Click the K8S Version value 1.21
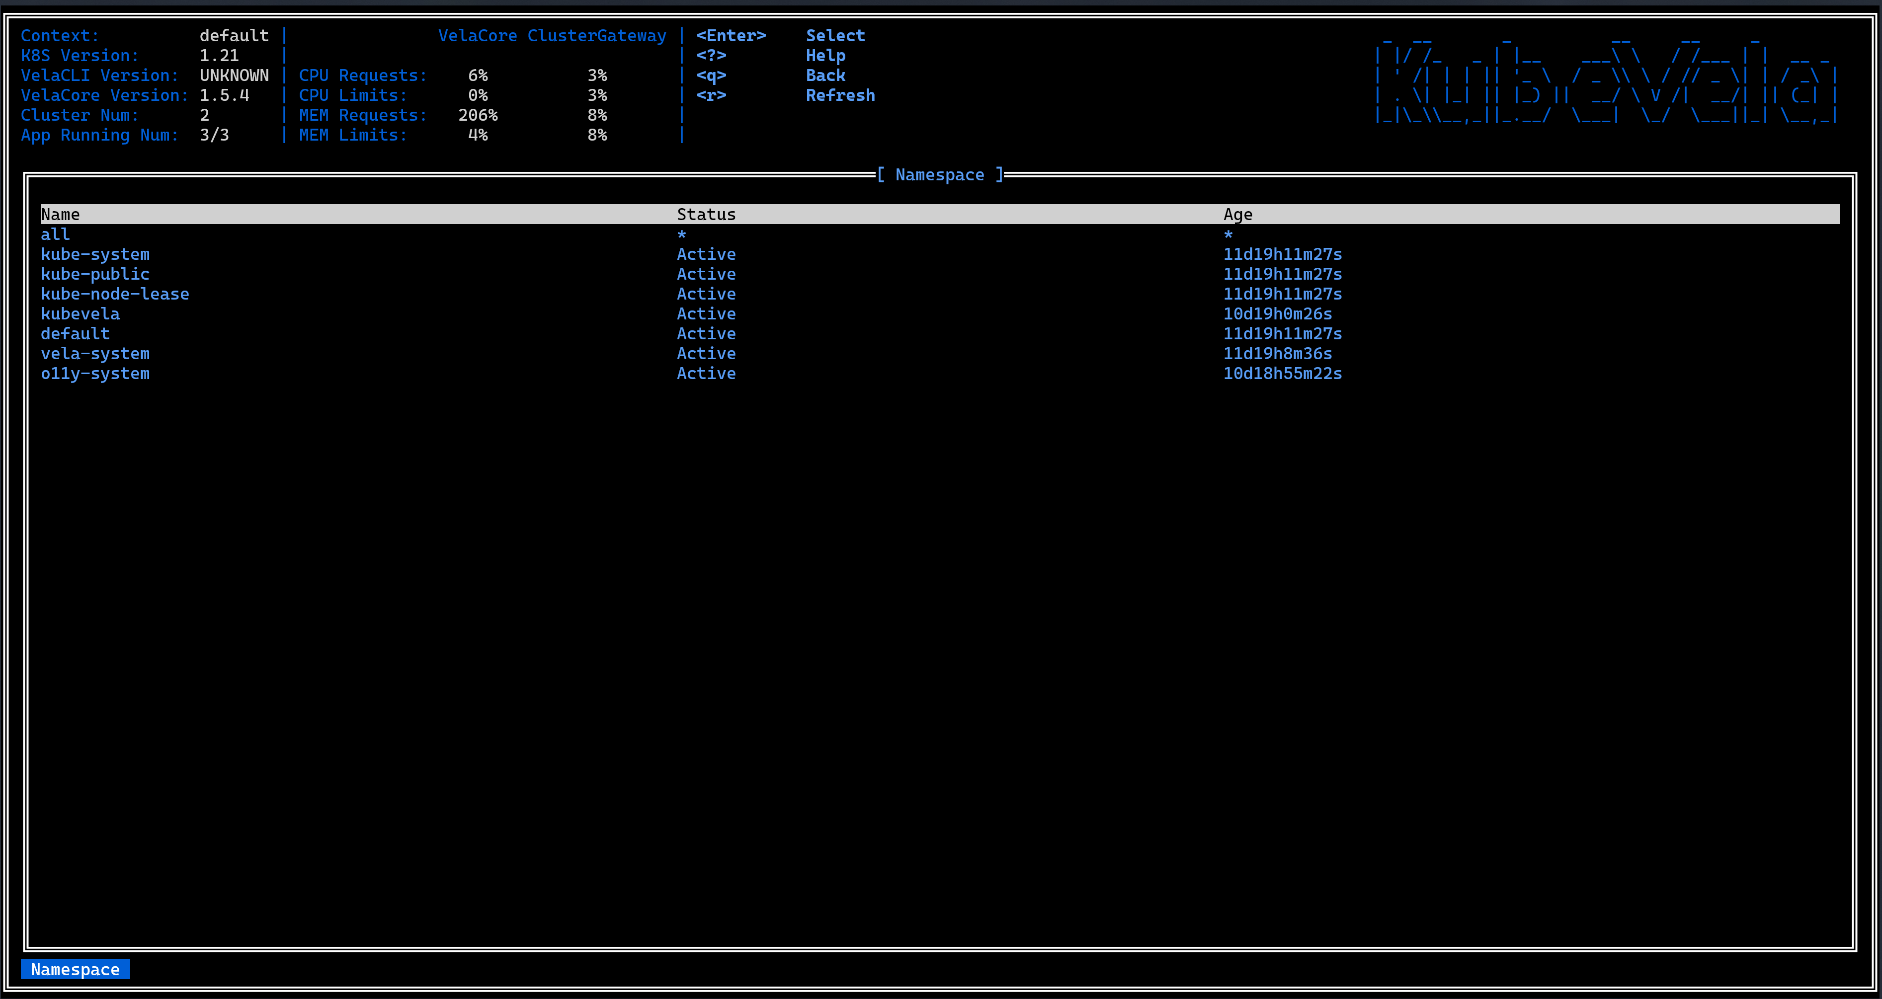Viewport: 1882px width, 999px height. click(219, 56)
